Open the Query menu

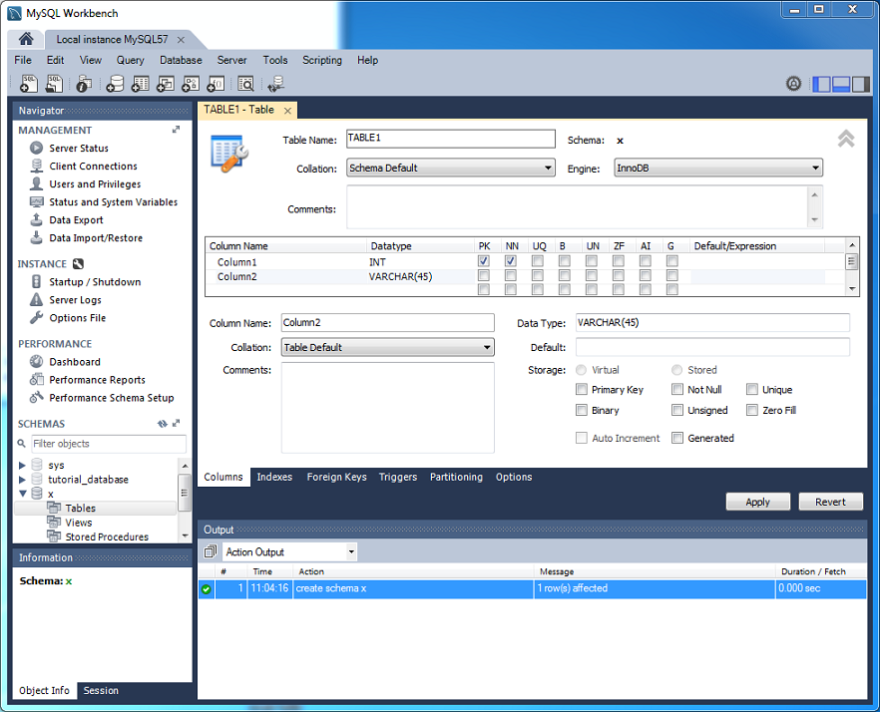(x=130, y=60)
